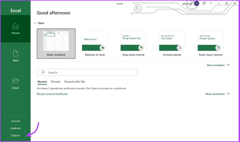Image resolution: width=240 pixels, height=142 pixels.
Task: Open the Blank workbook template
Action: (x=56, y=44)
